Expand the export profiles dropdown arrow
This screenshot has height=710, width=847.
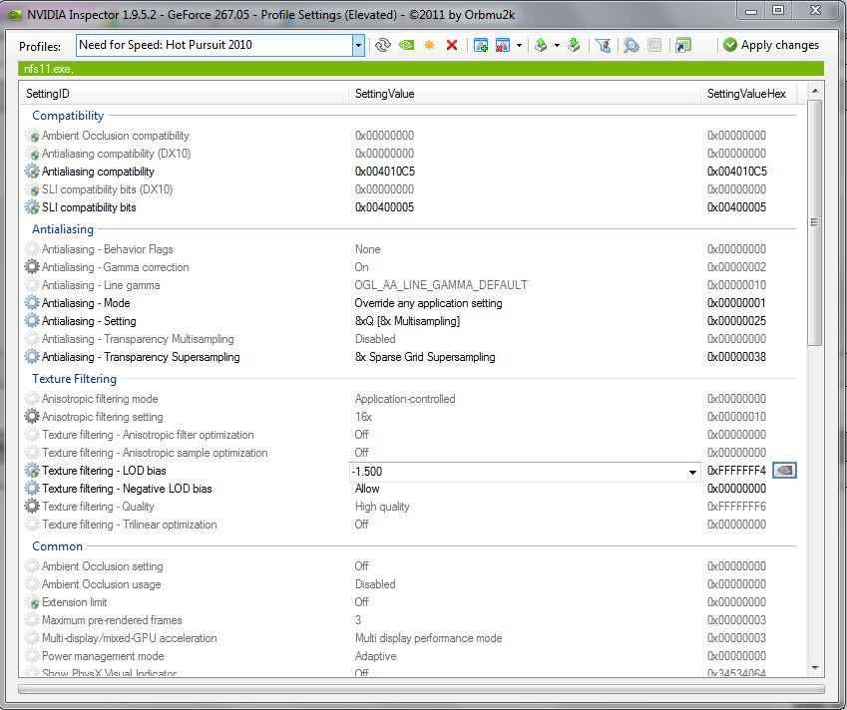coord(557,45)
